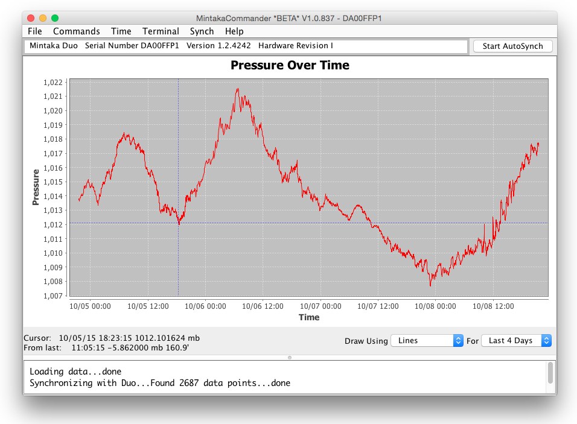577x424 pixels.
Task: Expand the Draw Using Lines dropdown
Action: click(x=427, y=341)
